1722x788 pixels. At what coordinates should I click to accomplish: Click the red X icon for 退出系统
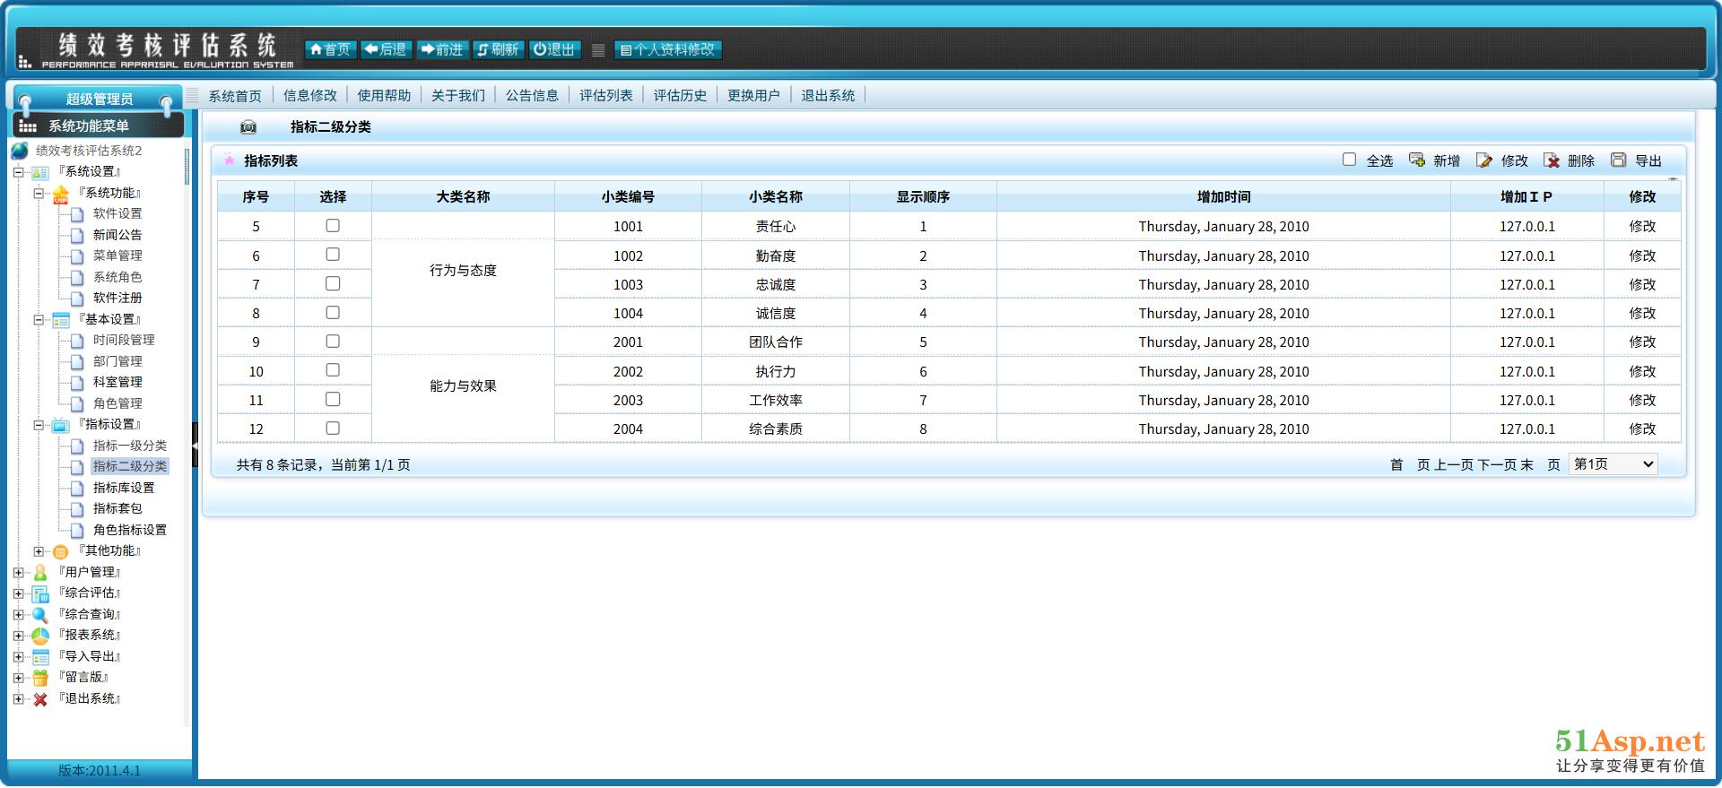tap(40, 699)
